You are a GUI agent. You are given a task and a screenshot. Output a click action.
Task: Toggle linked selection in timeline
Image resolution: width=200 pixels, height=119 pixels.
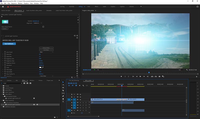pos(76,86)
